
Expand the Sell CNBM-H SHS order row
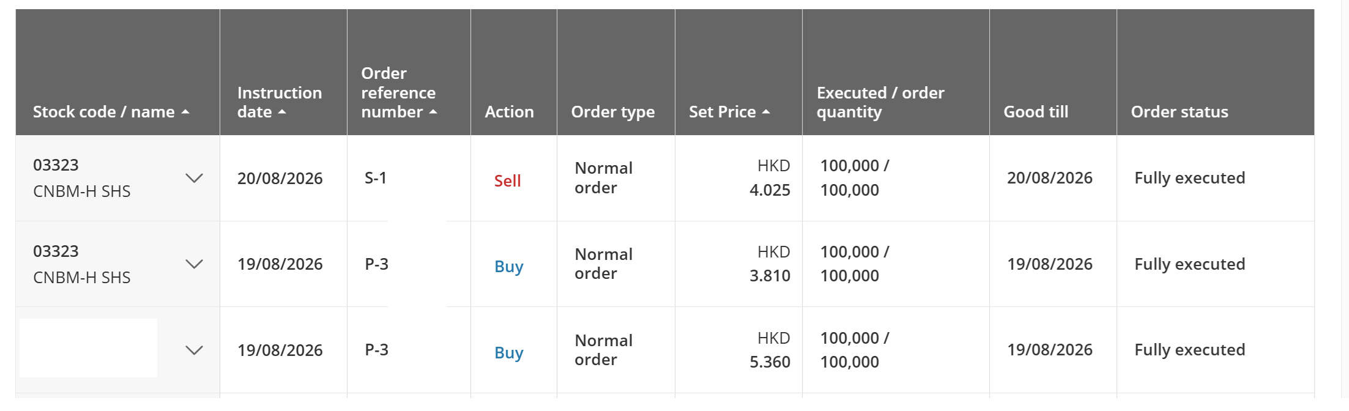194,178
